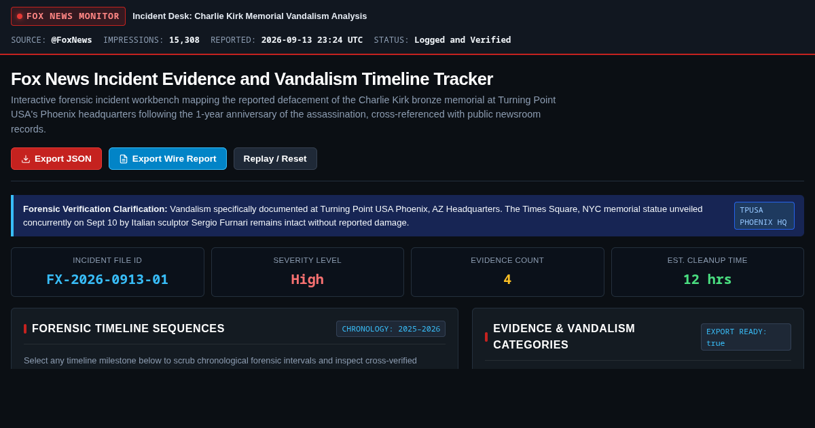Click the Export JSON button
815x428 pixels.
56,159
